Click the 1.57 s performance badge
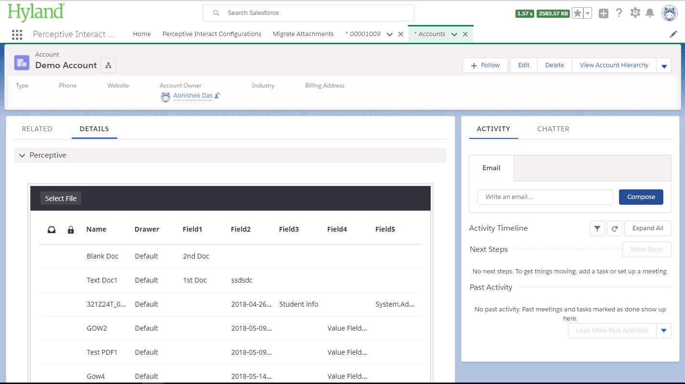Screen dimensions: 685x384 point(525,13)
